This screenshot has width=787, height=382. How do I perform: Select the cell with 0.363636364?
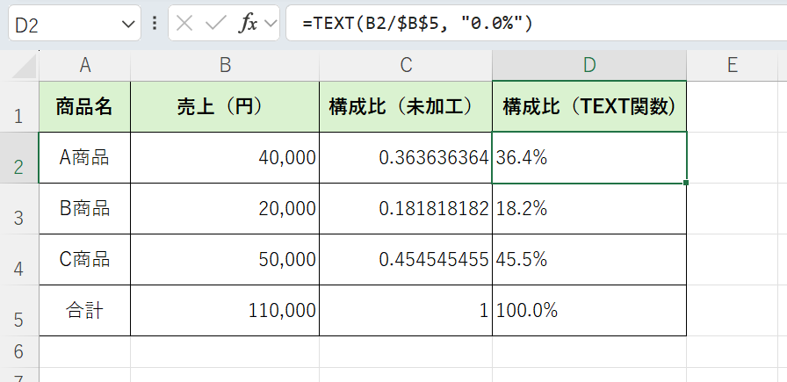pyautogui.click(x=406, y=158)
